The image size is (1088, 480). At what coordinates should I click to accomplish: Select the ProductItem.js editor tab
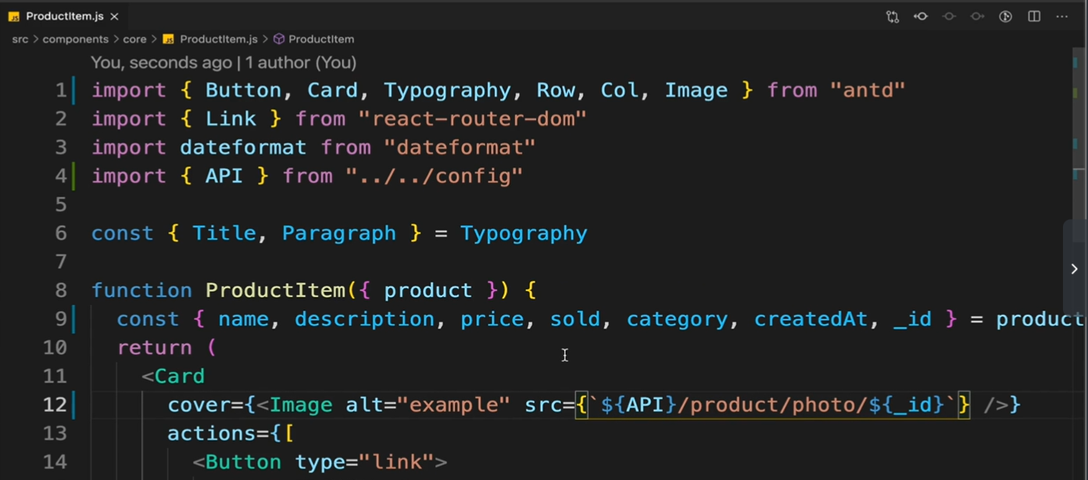65,16
